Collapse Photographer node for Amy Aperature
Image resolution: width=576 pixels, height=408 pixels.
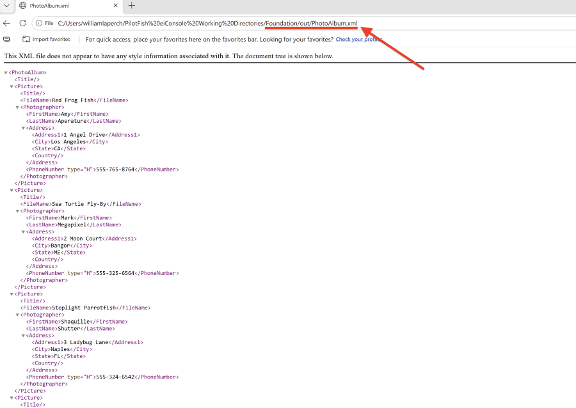tap(17, 107)
